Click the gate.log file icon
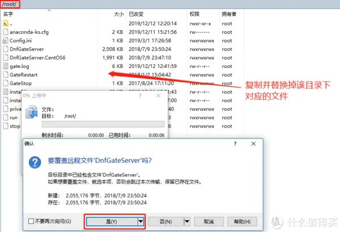340x232 pixels. pos(6,66)
